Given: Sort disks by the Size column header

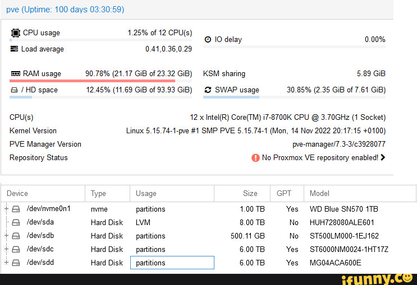Looking at the screenshot, I should point(250,193).
